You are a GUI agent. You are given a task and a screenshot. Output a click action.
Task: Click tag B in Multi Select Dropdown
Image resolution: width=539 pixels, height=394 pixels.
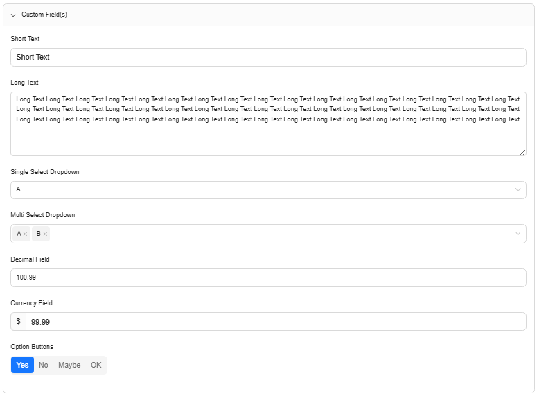[38, 234]
